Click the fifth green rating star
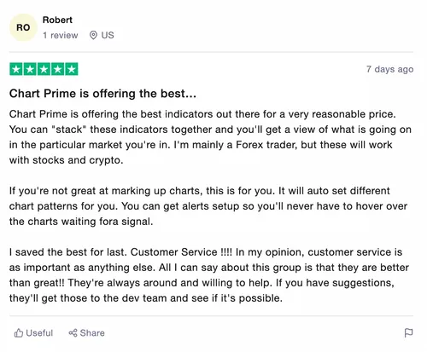This screenshot has width=427, height=352. (x=72, y=69)
